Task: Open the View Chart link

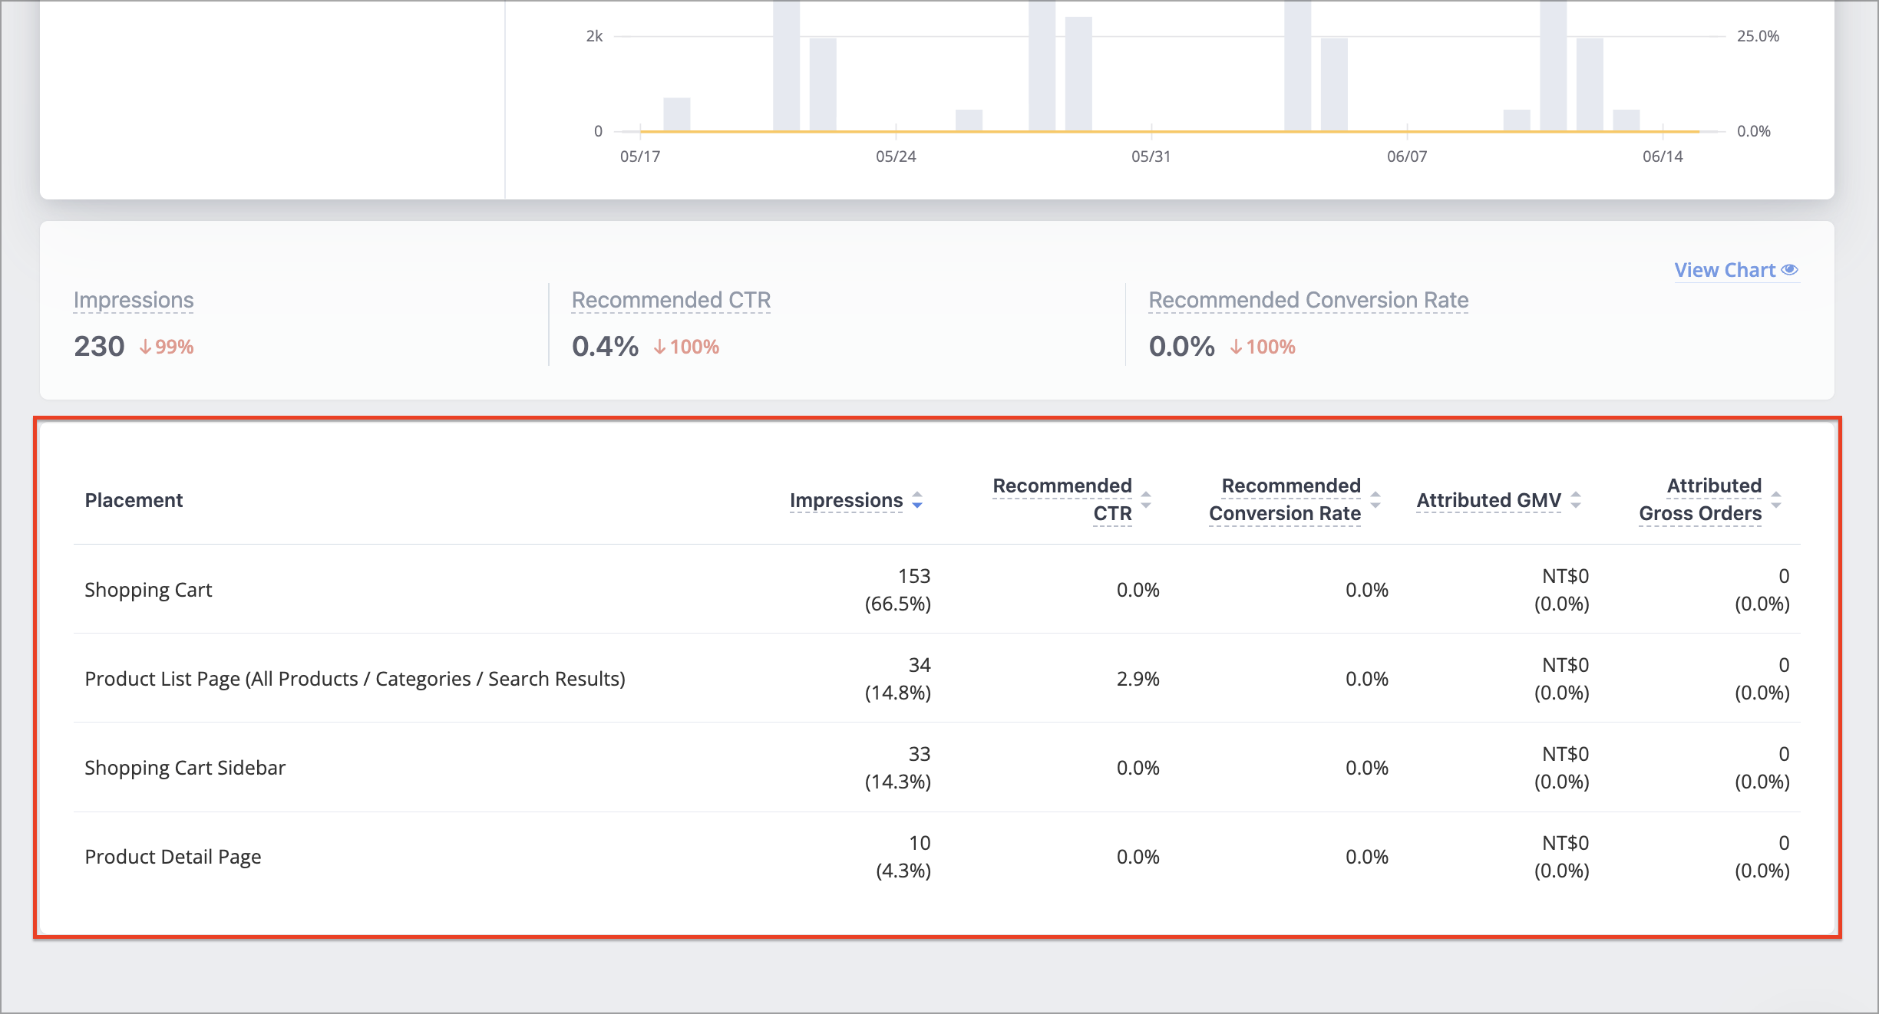Action: pos(1736,270)
